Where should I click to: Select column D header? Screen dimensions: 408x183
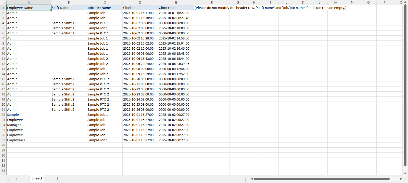click(140, 2)
